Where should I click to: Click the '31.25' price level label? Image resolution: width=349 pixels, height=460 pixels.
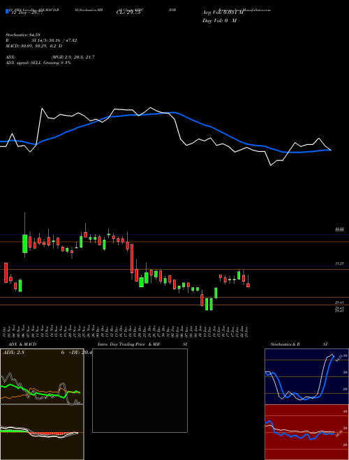pos(340,263)
